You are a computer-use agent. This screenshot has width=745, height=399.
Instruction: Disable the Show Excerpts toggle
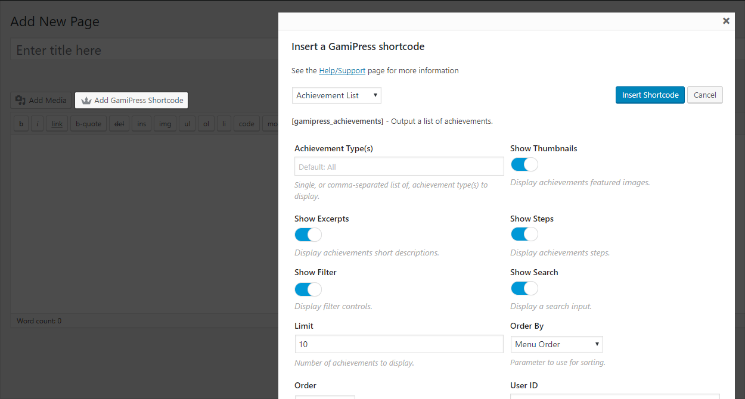(x=308, y=235)
